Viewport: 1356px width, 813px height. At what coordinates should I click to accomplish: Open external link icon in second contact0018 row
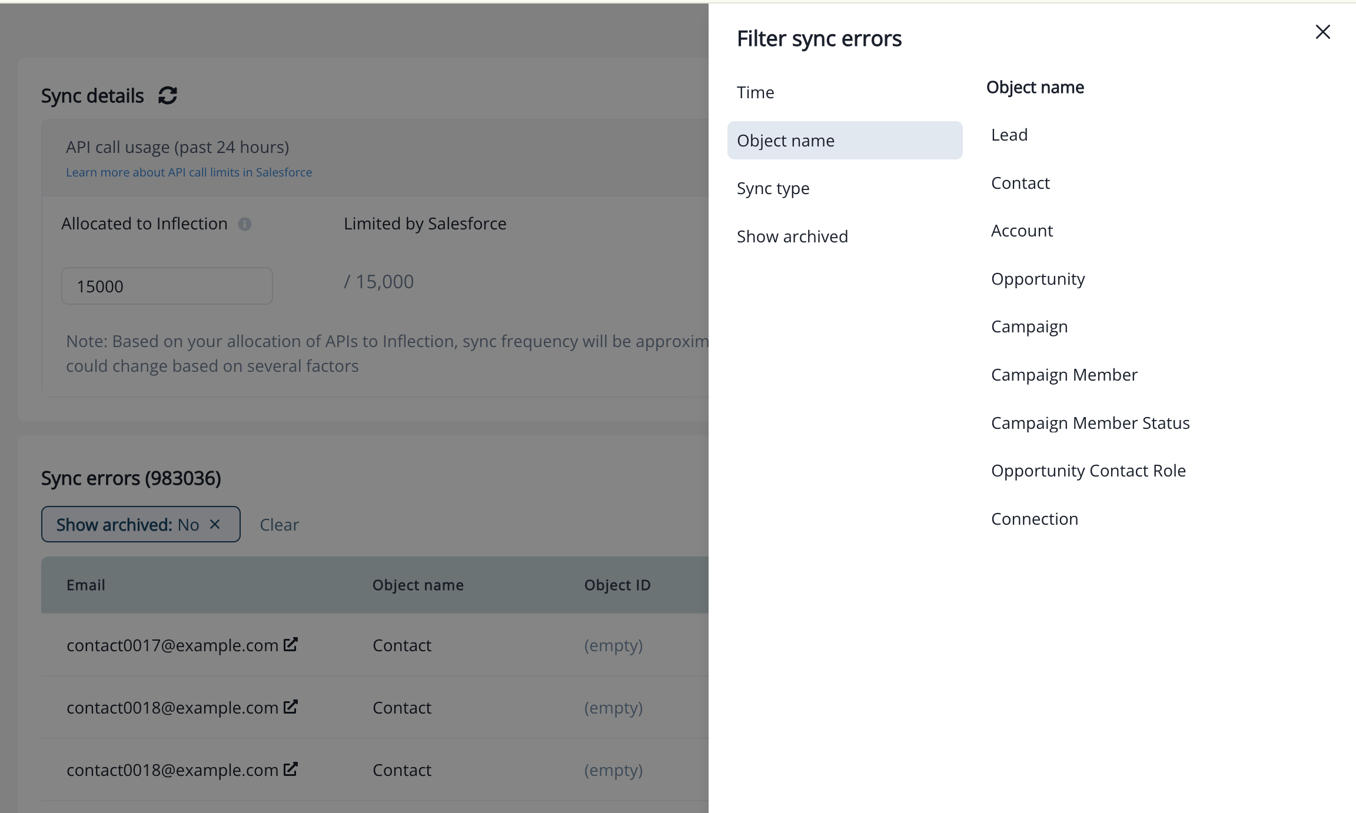[291, 707]
